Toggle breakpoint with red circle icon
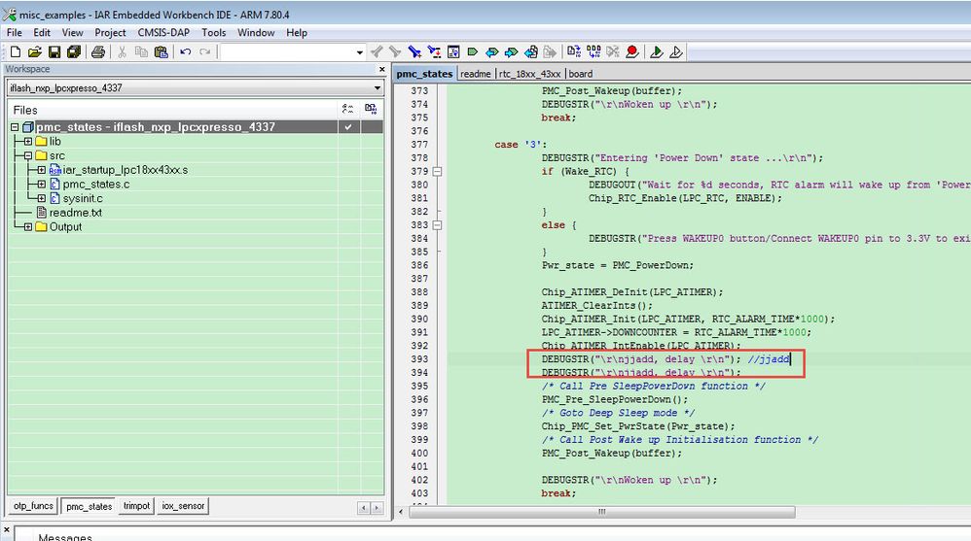This screenshot has width=971, height=541. coord(632,51)
